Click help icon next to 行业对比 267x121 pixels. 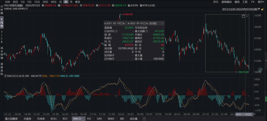116,31
